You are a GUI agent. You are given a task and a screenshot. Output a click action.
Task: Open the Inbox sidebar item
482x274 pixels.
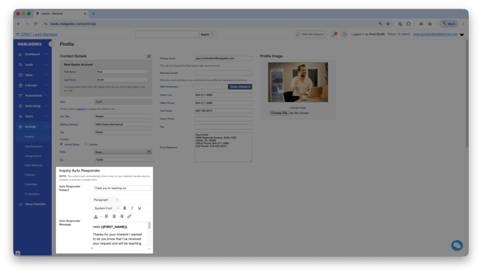coord(32,75)
